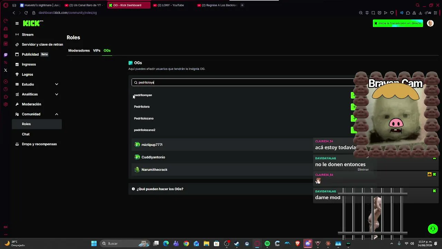Open Publicidad Beta page
This screenshot has height=249, width=442.
point(37,54)
